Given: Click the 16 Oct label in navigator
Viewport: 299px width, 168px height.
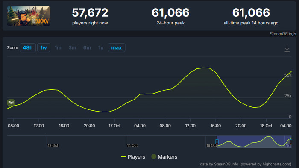Looking at the screenshot, I should [x=211, y=145].
